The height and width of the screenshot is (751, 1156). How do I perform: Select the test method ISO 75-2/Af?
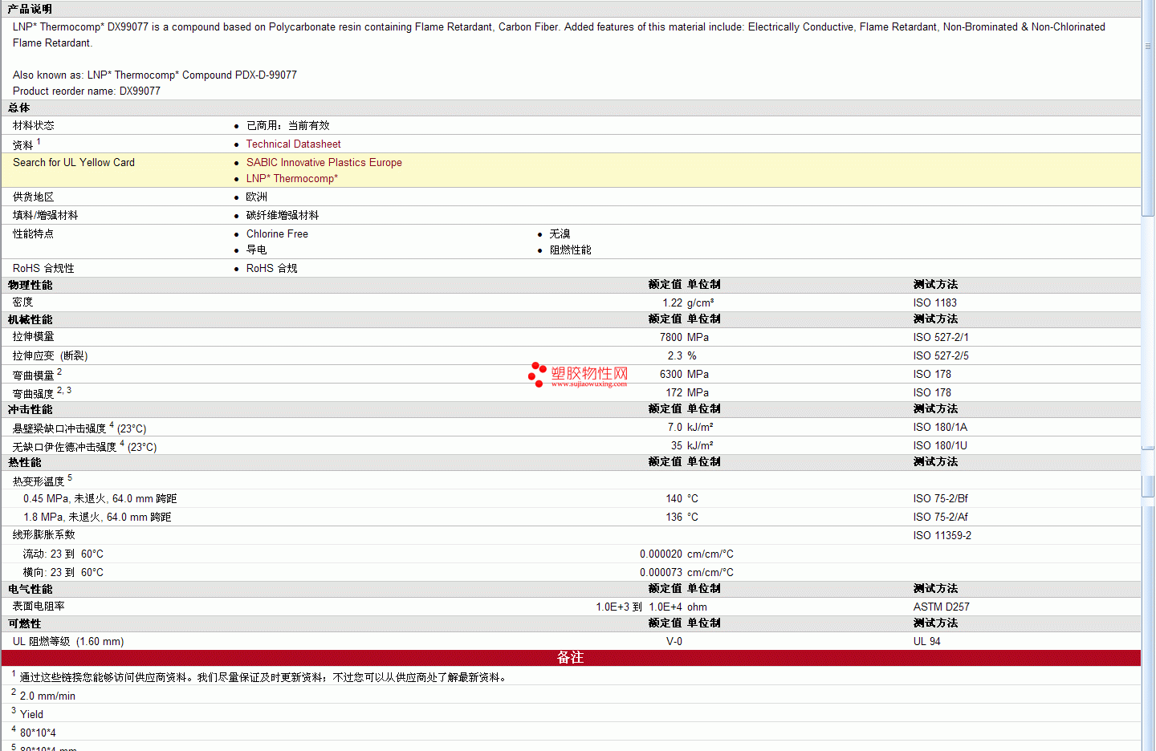tap(940, 518)
